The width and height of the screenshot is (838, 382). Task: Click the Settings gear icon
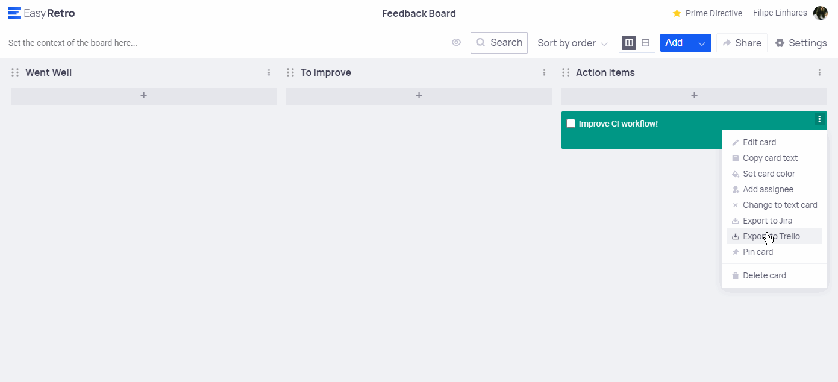780,43
